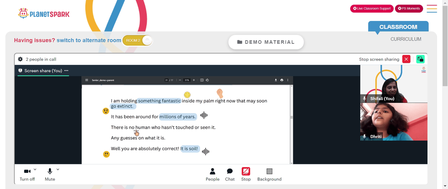Stop screen sharing from bottom toolbar
Viewport: 448px width, 189px height.
(x=246, y=174)
